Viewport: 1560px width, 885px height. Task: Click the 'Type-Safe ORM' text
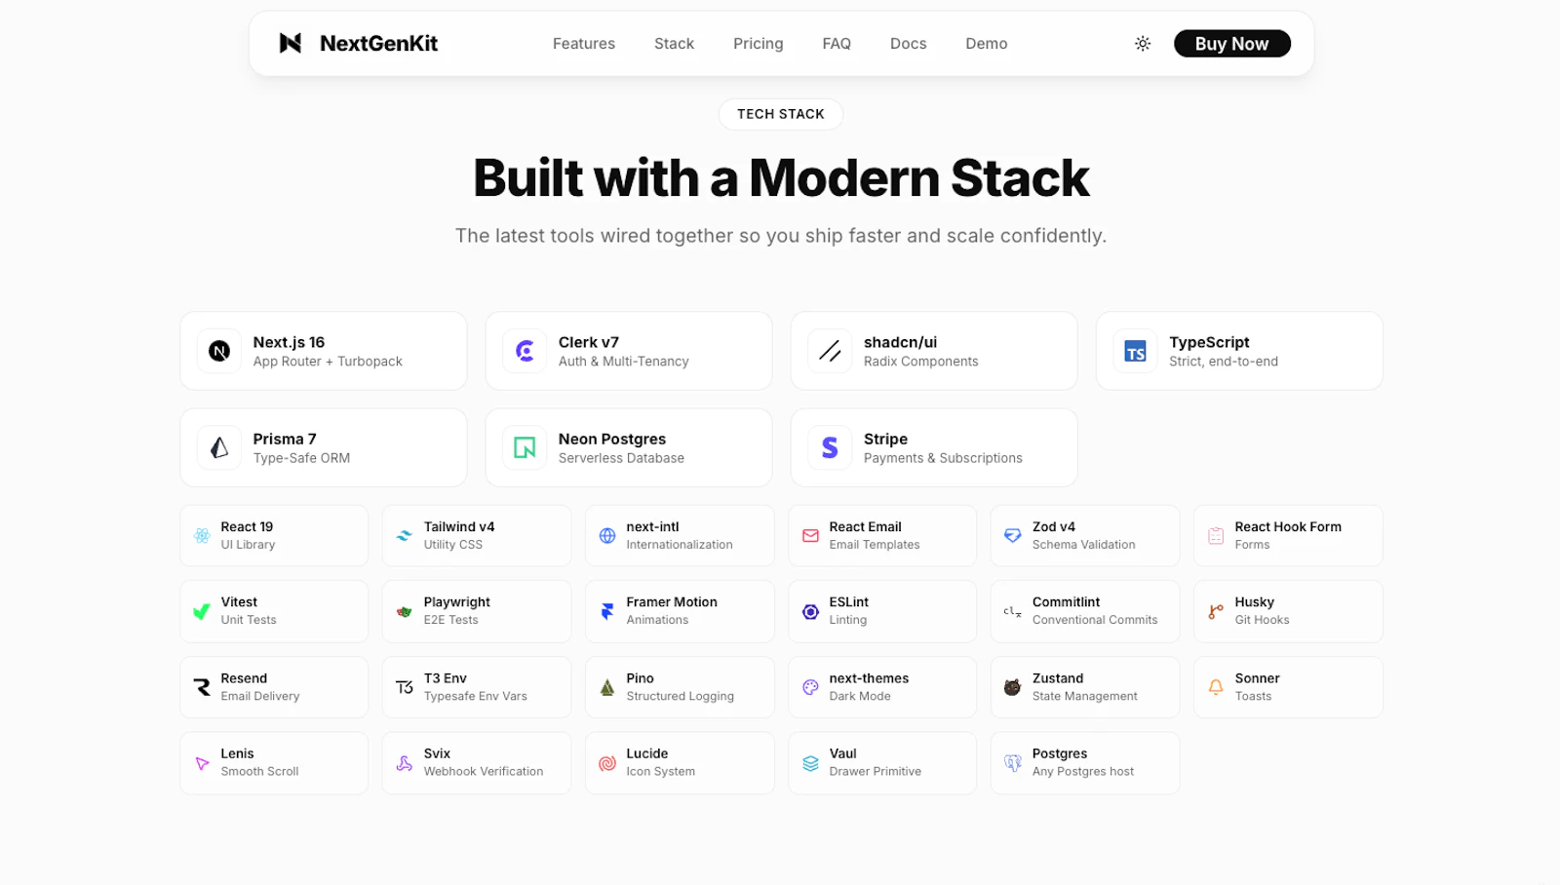coord(301,458)
